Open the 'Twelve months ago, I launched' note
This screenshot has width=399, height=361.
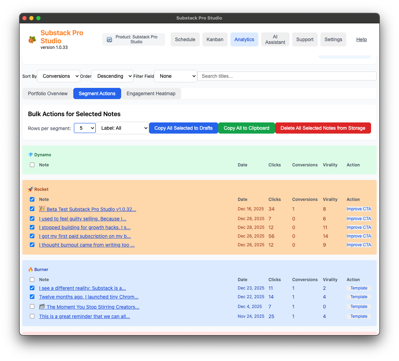pos(89,297)
